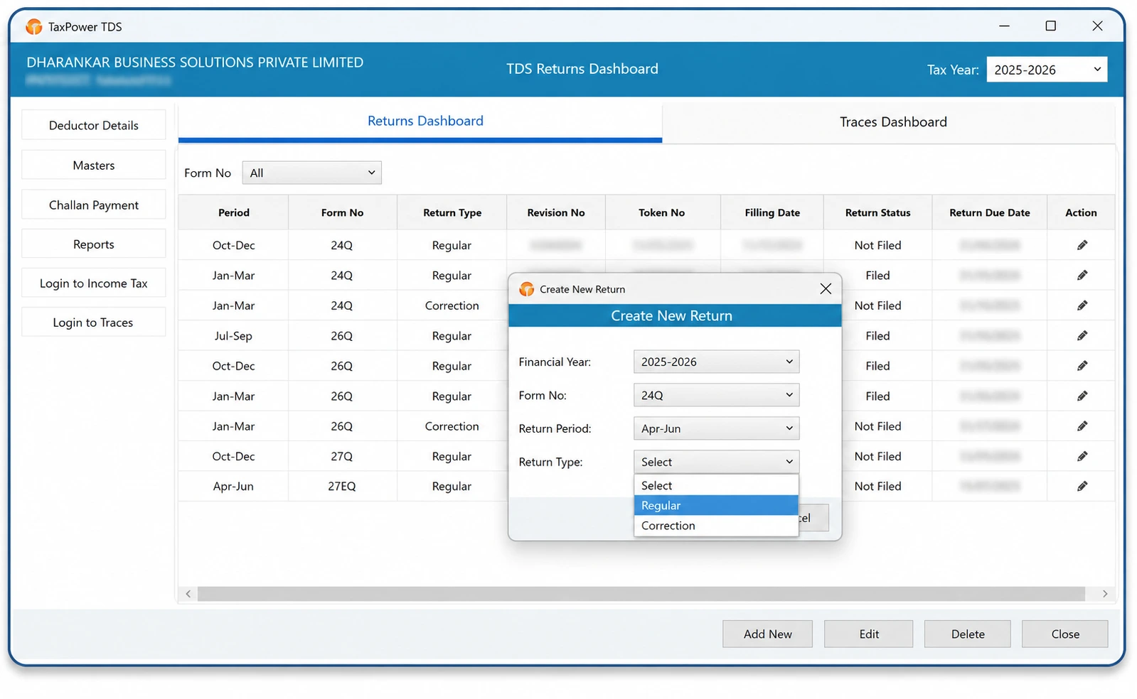
Task: Click Filed status in Jul-Sep 26Q row
Action: (x=877, y=335)
